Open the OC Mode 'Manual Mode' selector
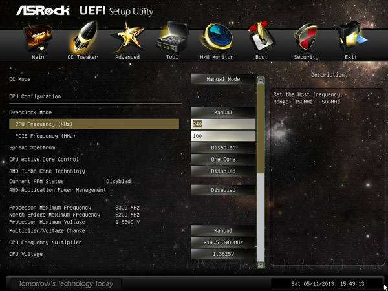Screen dimensions: 388x291 click(x=223, y=79)
